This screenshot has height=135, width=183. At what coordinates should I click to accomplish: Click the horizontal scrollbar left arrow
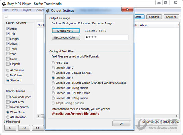(38, 116)
